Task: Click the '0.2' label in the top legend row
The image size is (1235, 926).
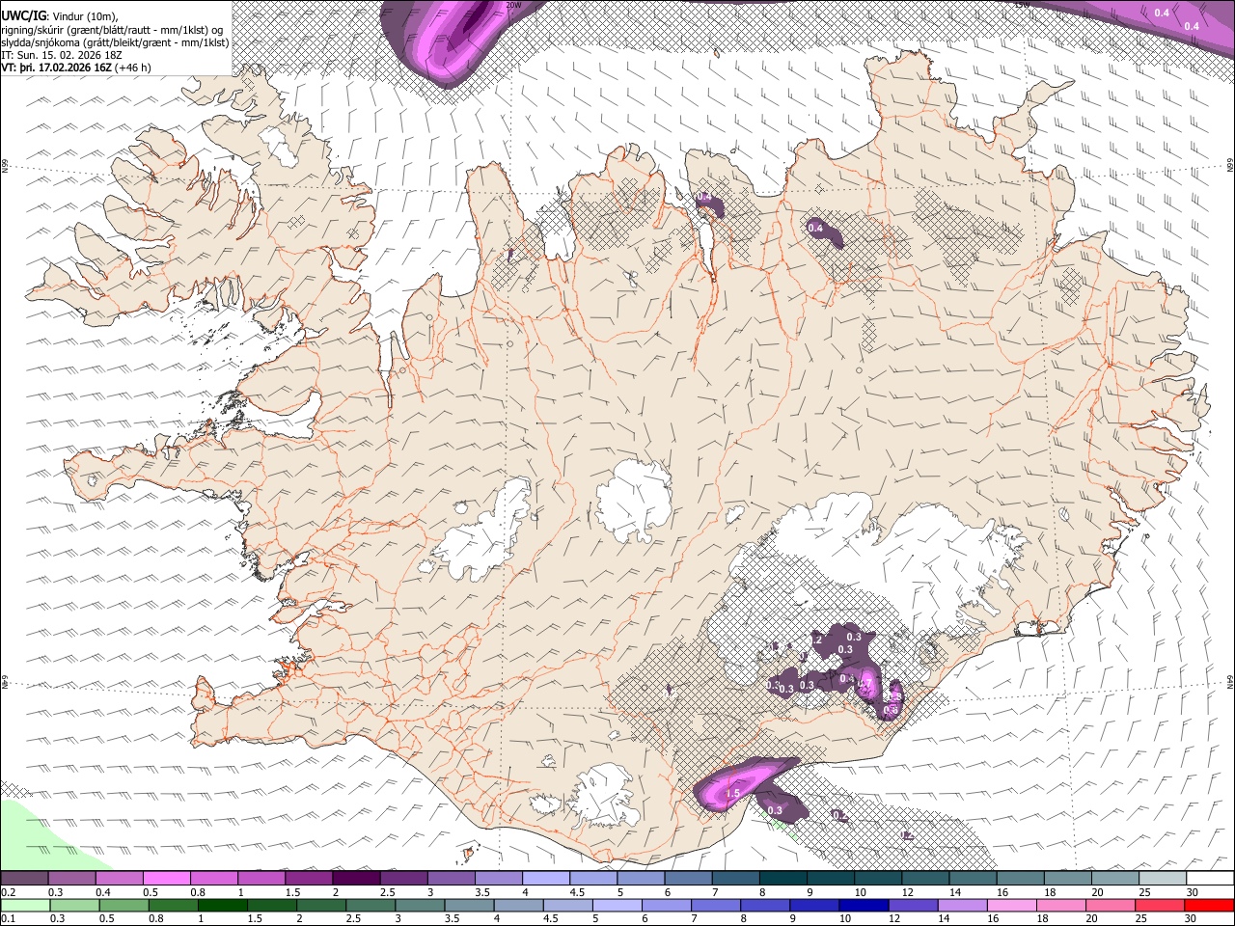Action: click(8, 892)
